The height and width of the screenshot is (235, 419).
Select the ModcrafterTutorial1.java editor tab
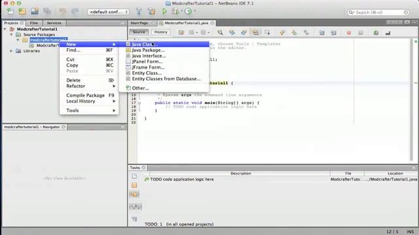click(x=187, y=23)
